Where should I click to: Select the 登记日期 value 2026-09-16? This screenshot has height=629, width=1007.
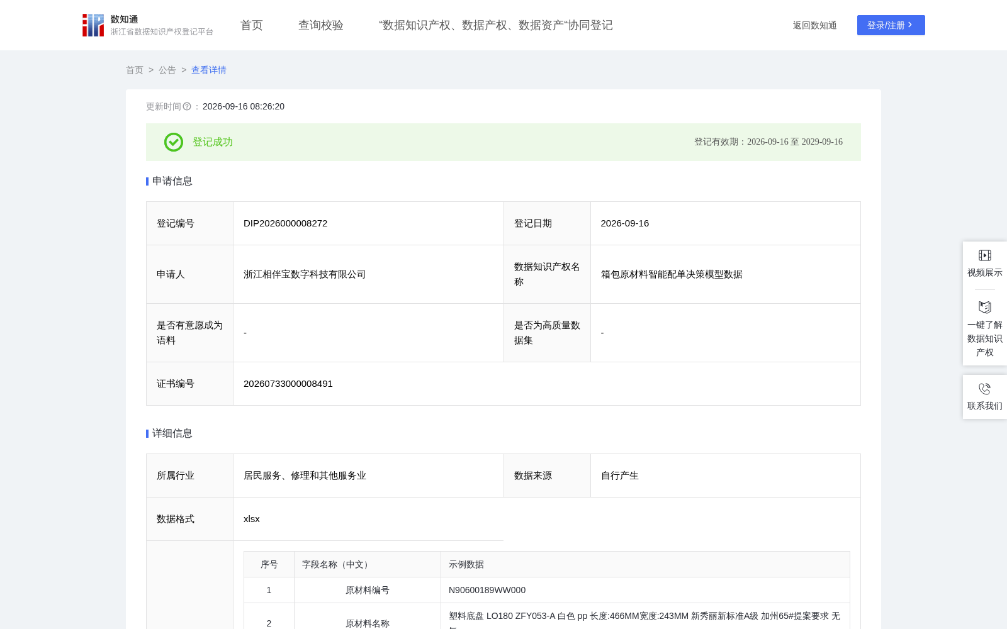[x=625, y=223]
